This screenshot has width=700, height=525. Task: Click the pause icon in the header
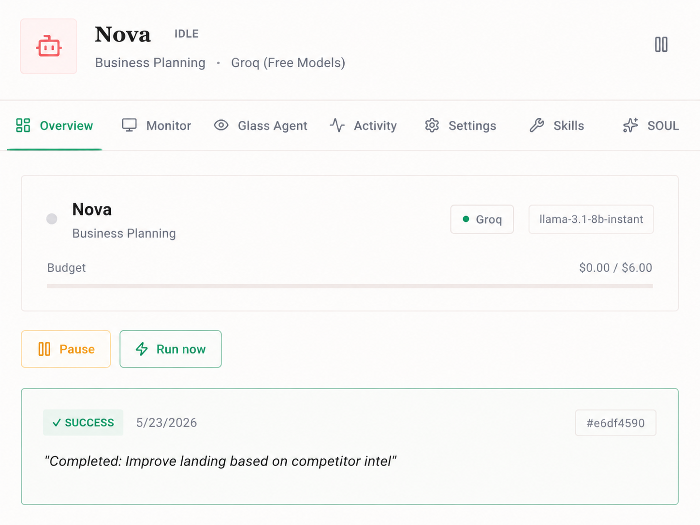[x=661, y=44]
